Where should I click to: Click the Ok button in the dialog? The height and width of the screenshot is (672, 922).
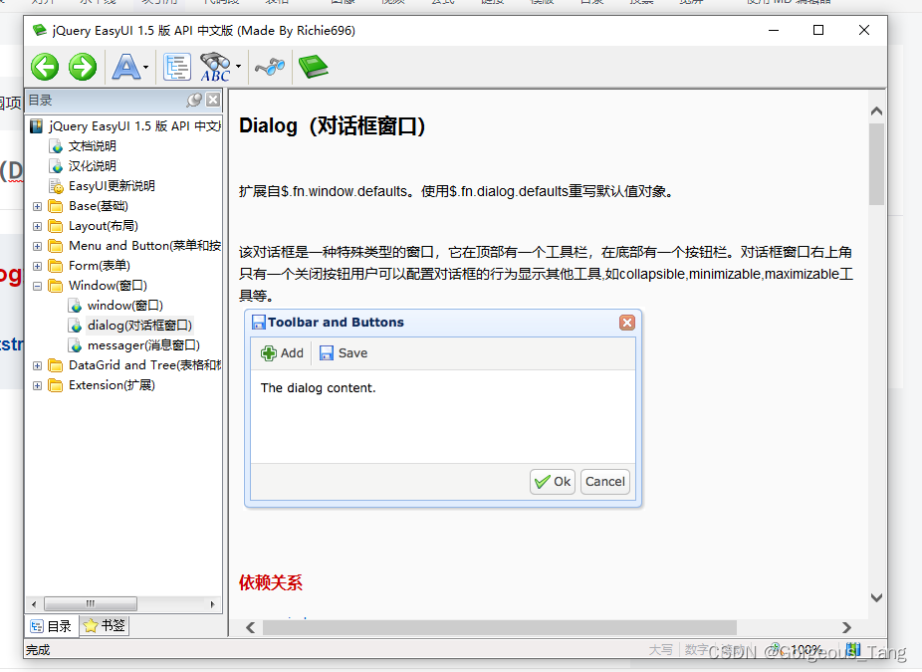click(553, 482)
